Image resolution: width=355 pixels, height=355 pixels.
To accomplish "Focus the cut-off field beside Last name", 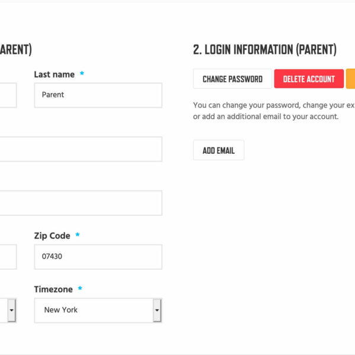I will (x=8, y=95).
